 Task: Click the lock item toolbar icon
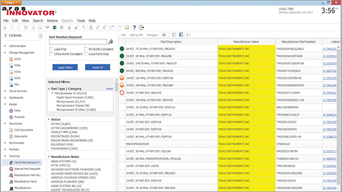pos(69,27)
